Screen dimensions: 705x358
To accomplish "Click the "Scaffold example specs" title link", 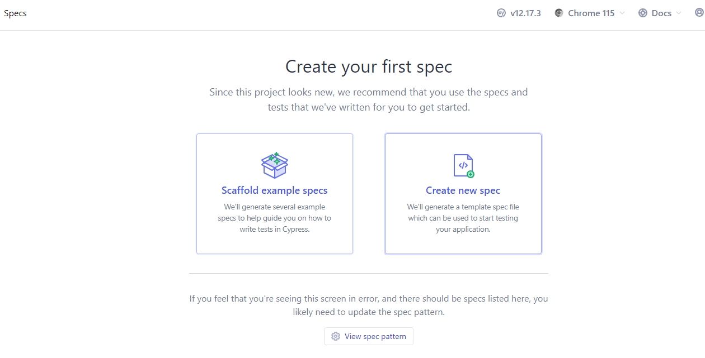I will point(275,190).
